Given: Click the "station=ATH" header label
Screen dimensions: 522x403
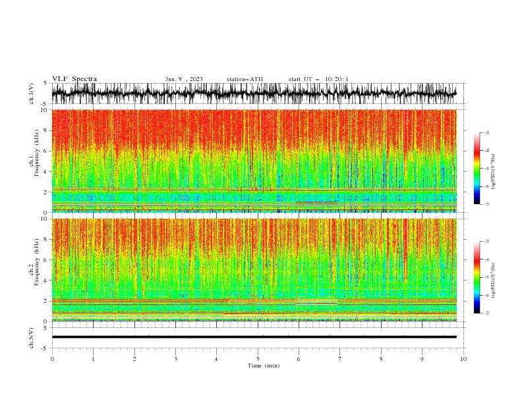Looking at the screenshot, I should coord(245,79).
